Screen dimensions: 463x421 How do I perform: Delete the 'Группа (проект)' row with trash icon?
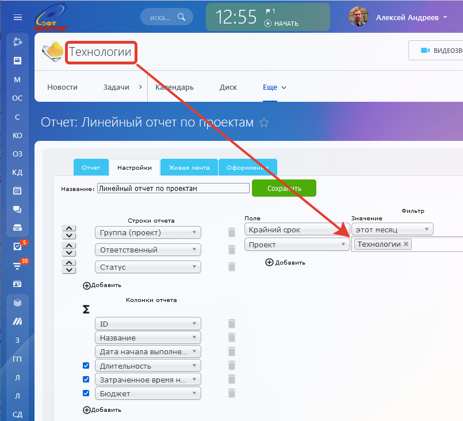[231, 232]
